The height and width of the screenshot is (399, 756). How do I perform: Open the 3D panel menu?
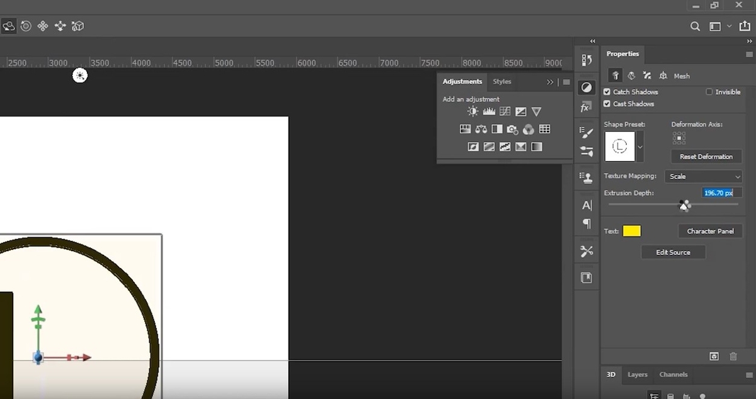pos(749,374)
